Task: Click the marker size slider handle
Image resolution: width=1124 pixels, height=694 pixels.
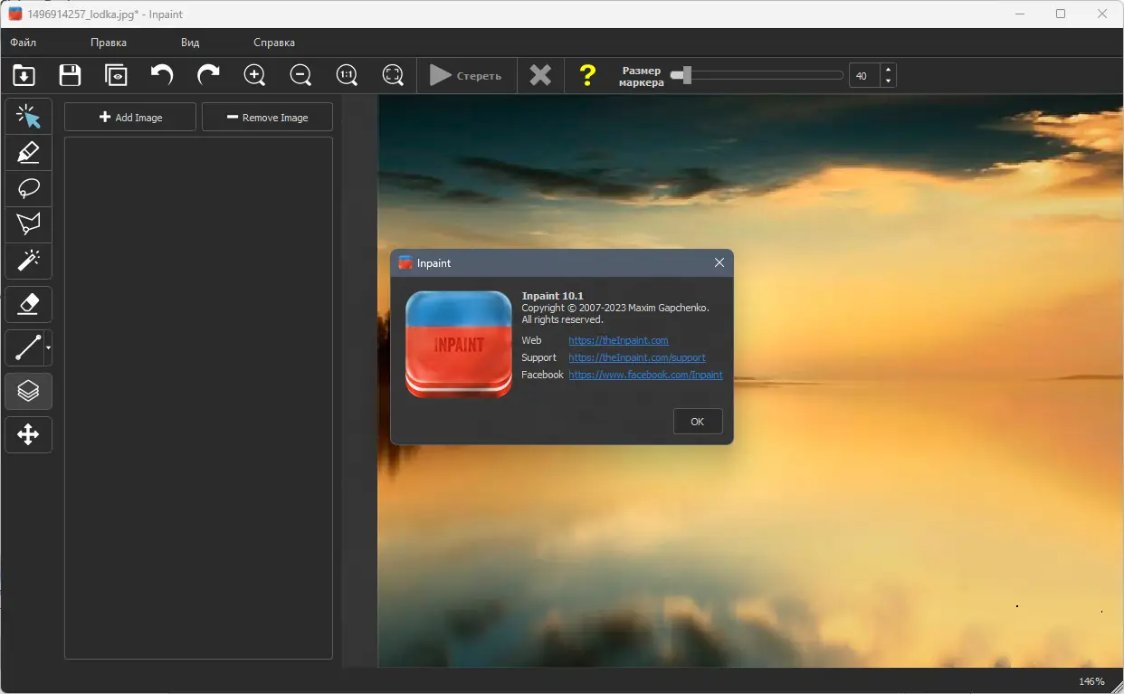Action: pos(687,76)
